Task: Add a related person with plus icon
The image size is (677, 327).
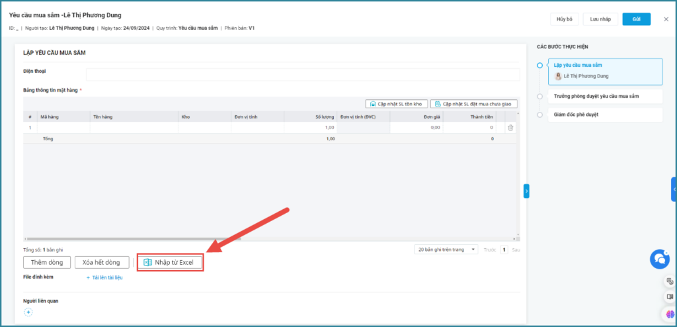Action: tap(28, 312)
